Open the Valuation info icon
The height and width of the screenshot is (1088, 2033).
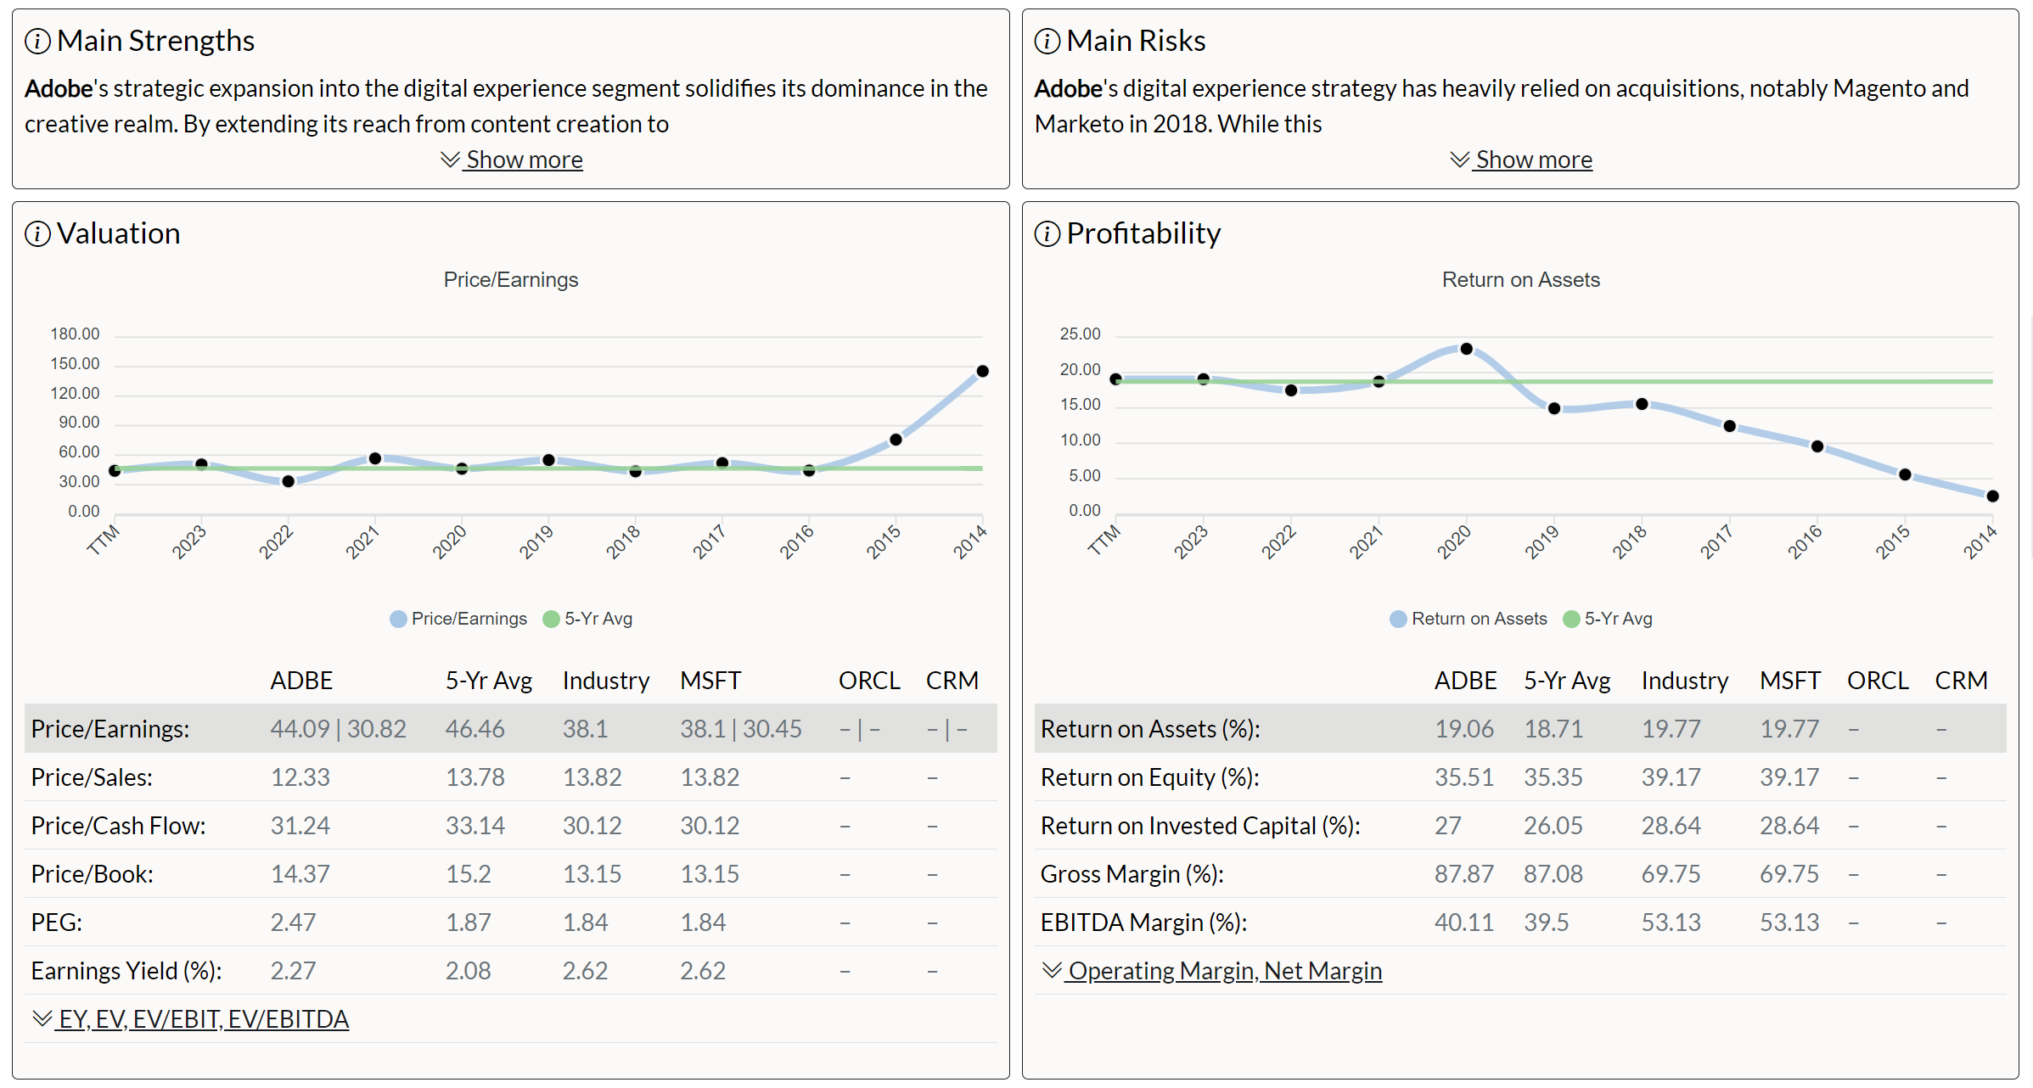[x=37, y=233]
